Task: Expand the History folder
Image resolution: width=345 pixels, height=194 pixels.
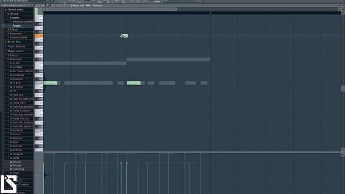Action: [x=9, y=13]
